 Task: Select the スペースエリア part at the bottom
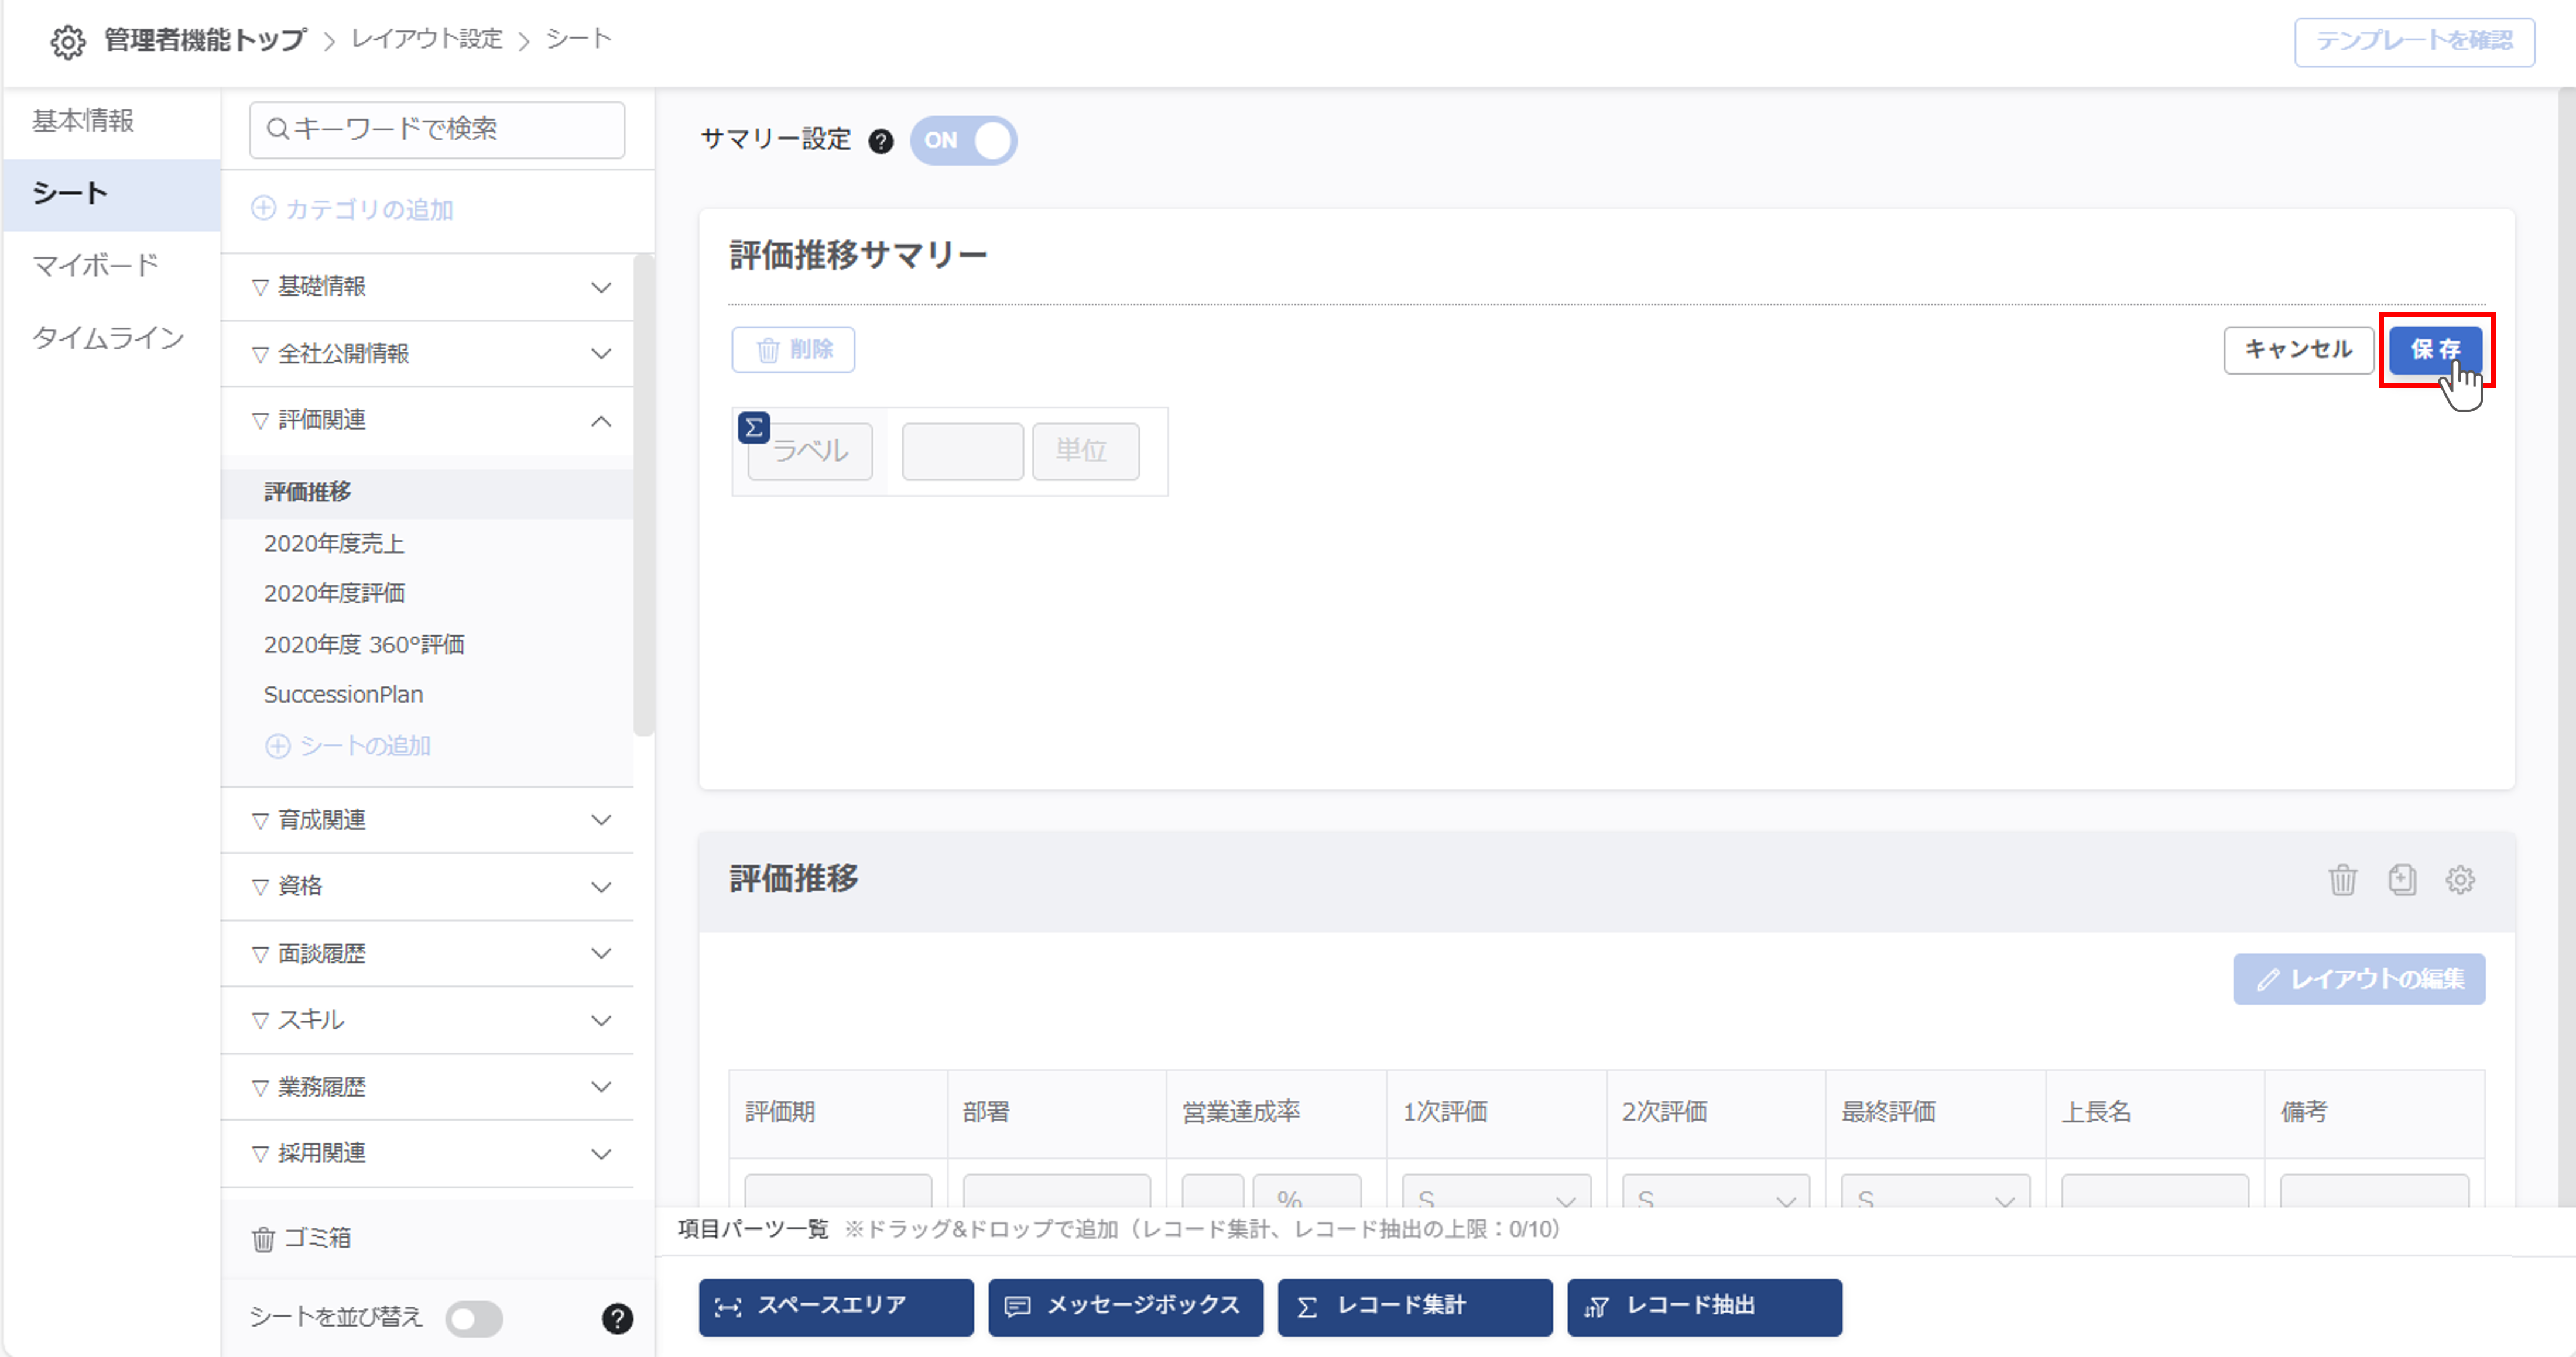point(835,1306)
